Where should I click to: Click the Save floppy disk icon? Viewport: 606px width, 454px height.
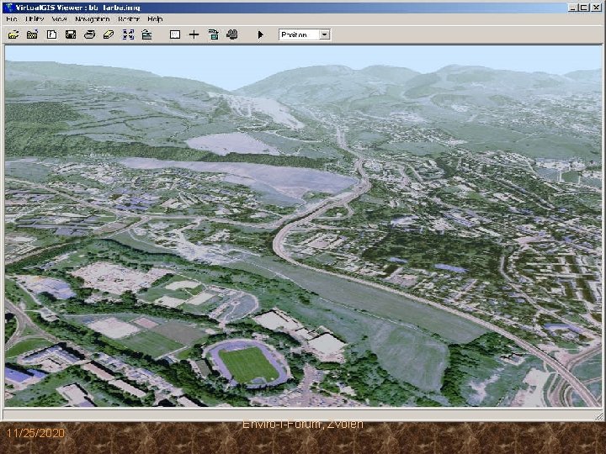click(71, 35)
